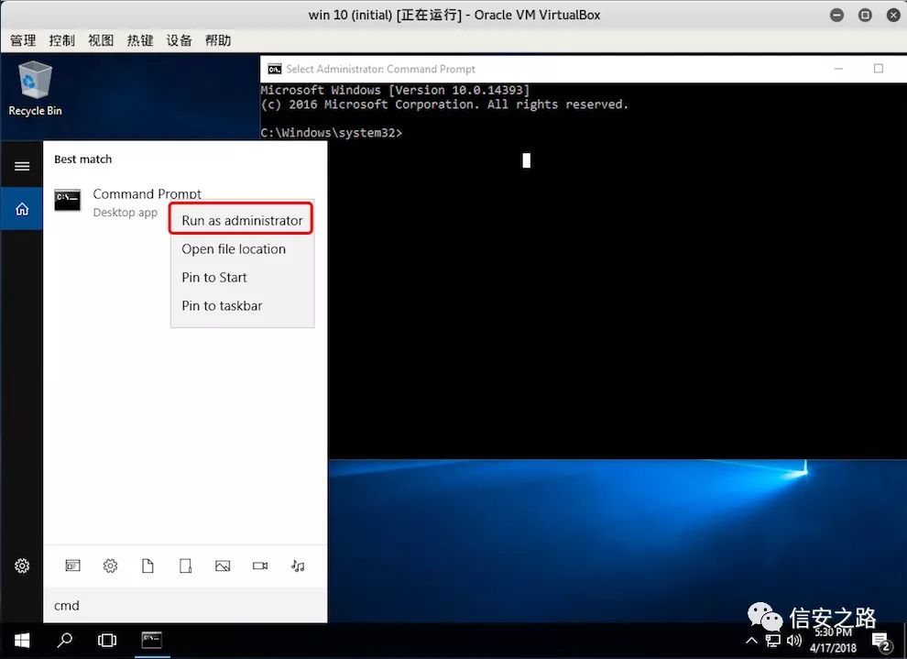This screenshot has height=659, width=907.
Task: Click the Command Prompt icon under Best match
Action: (x=68, y=201)
